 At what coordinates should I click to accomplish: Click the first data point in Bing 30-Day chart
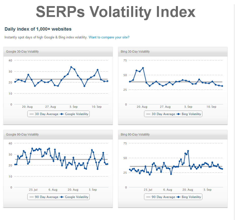click(130, 81)
